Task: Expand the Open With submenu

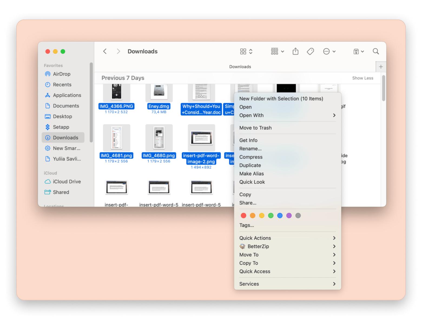Action: click(x=287, y=115)
